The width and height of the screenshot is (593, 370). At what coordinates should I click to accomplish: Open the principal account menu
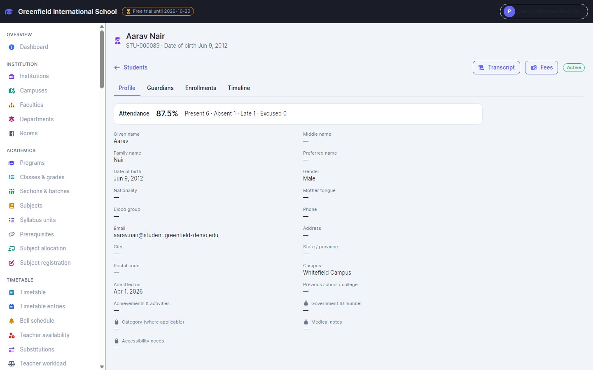[x=544, y=12]
